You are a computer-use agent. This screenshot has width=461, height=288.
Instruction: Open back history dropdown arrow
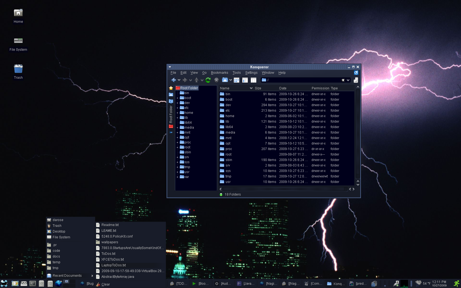pyautogui.click(x=179, y=80)
